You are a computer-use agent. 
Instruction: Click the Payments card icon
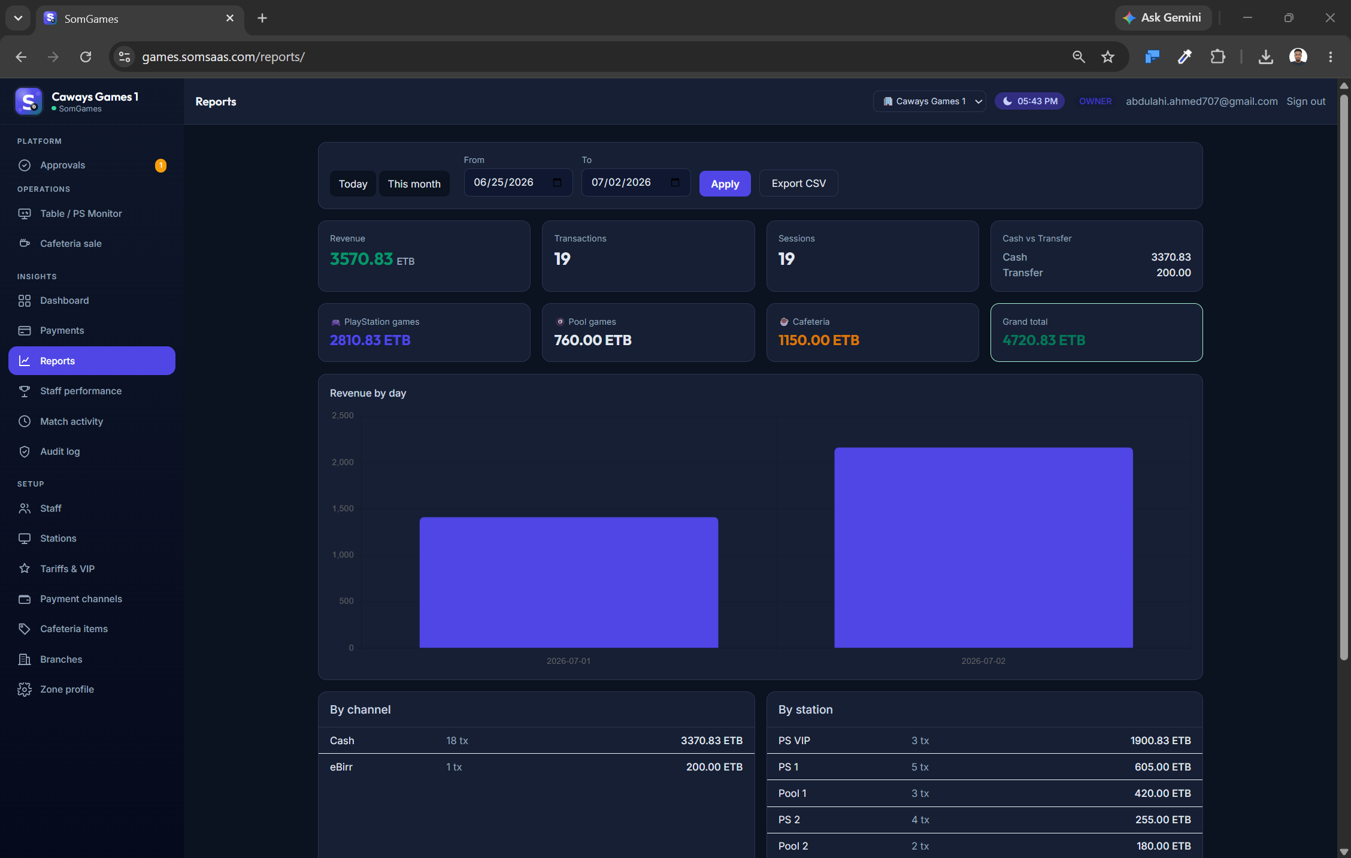click(25, 331)
